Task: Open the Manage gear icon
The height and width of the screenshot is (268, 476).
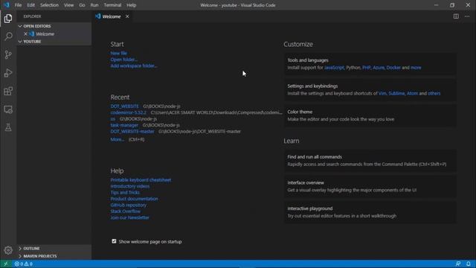Action: [8, 250]
